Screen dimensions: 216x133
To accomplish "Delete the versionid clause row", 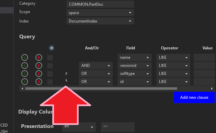I will [x=39, y=65].
